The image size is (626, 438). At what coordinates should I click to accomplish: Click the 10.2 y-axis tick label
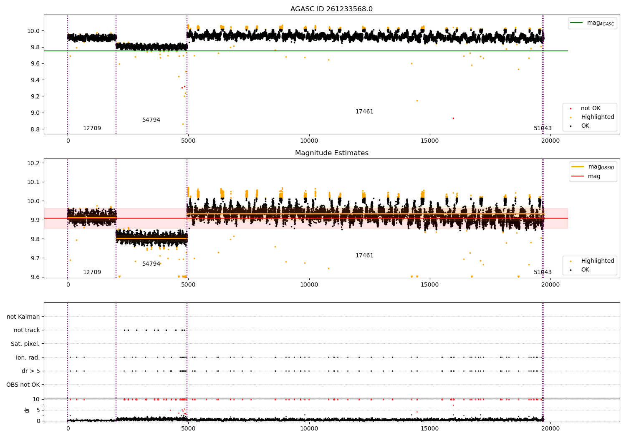tap(33, 163)
